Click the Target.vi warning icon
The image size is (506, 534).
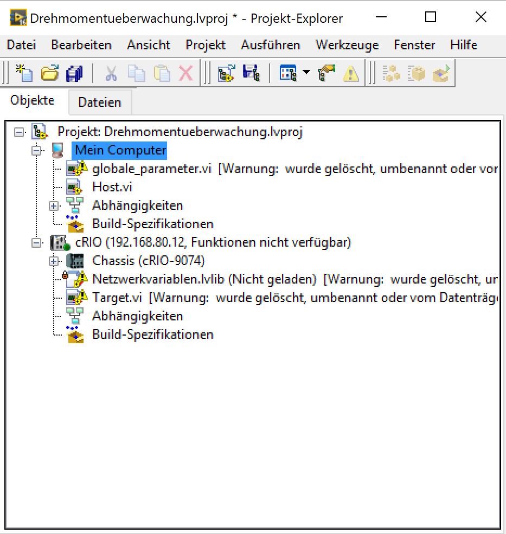coord(76,297)
